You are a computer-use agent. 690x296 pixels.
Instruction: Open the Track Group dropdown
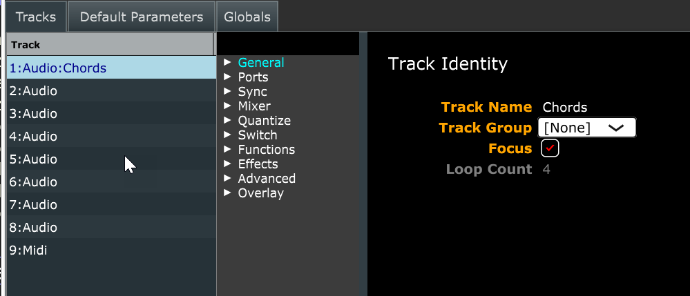(586, 128)
